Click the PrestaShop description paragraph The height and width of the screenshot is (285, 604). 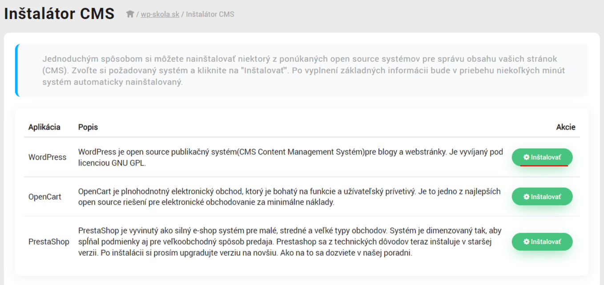[290, 242]
